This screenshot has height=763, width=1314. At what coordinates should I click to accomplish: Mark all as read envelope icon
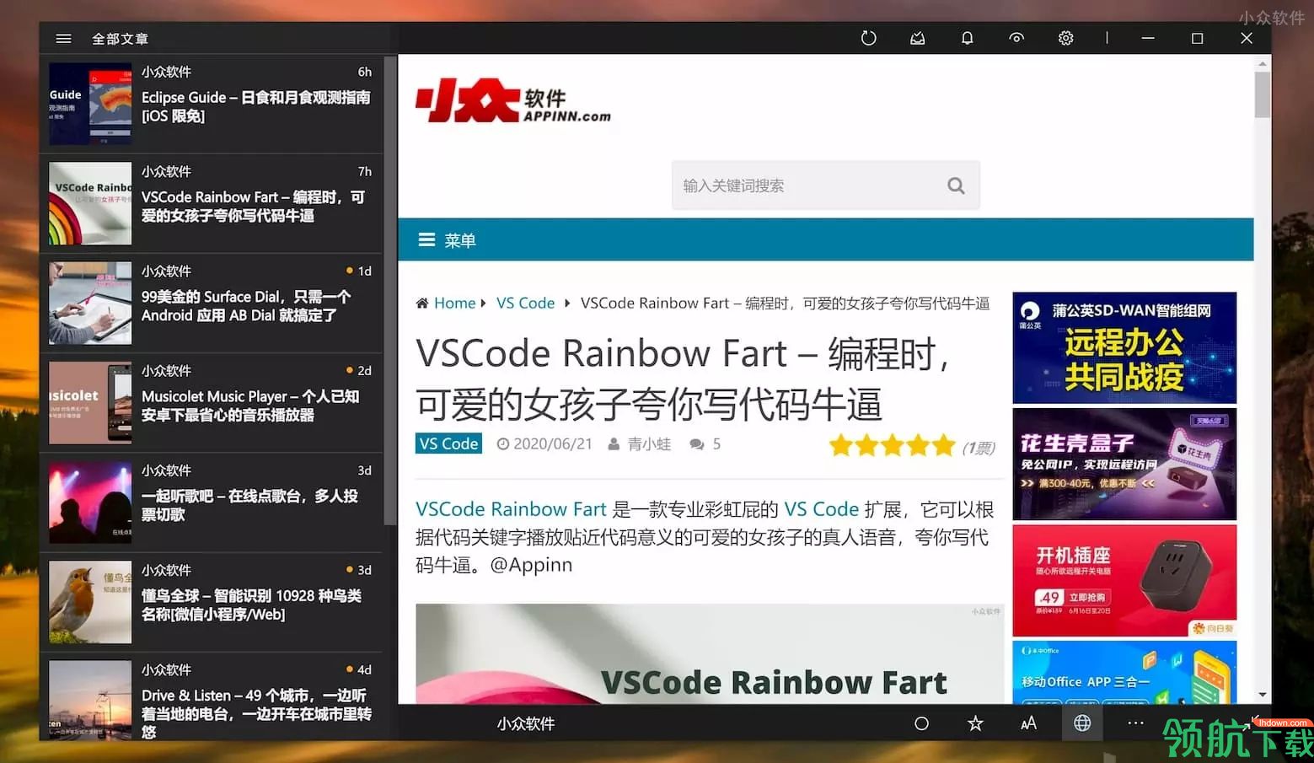(918, 38)
